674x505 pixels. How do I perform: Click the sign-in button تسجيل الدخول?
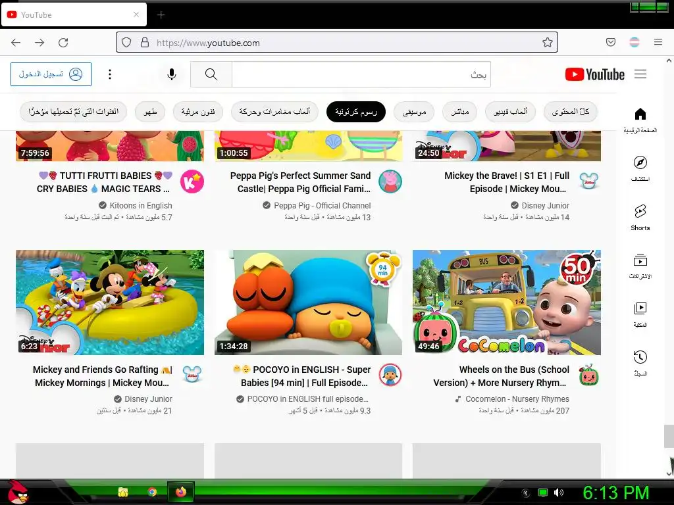point(51,74)
